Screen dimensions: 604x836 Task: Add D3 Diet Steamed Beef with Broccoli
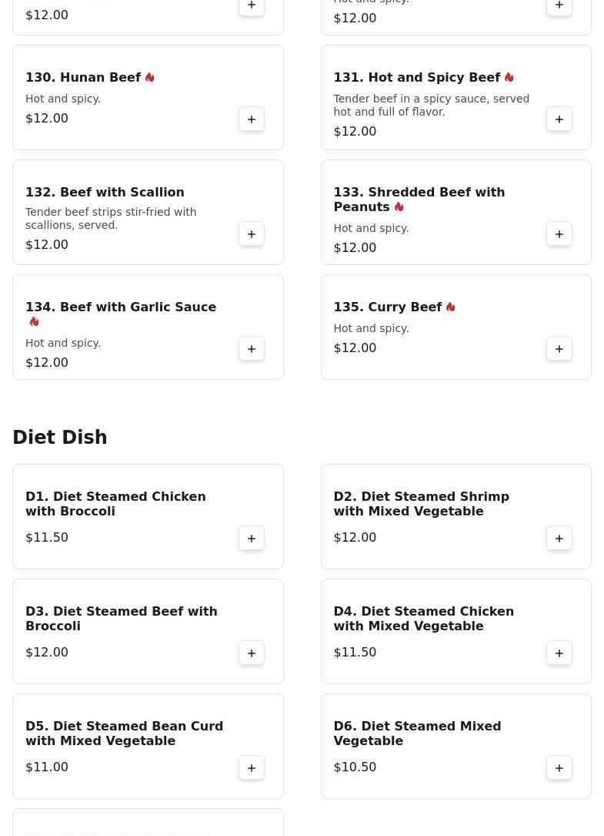[252, 653]
